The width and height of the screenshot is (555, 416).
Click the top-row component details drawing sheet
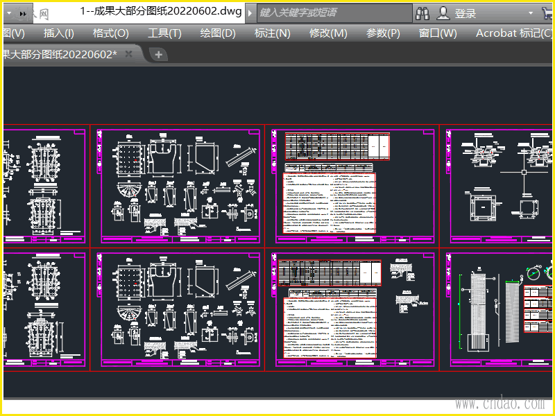click(178, 187)
